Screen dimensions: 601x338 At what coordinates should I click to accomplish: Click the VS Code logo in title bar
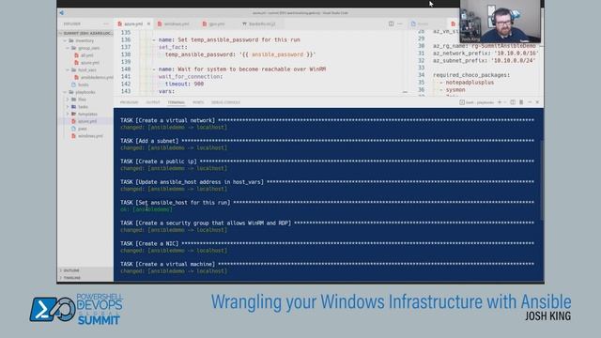[62, 12]
